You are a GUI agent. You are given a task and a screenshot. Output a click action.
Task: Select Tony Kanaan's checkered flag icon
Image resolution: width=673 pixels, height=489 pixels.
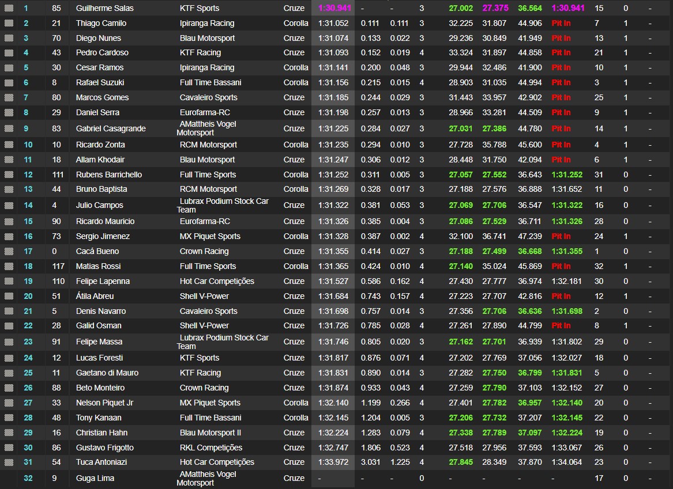[x=9, y=418]
